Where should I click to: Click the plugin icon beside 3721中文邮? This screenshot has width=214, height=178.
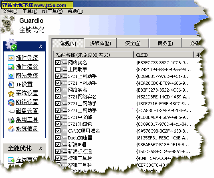pyautogui.click(x=64, y=117)
